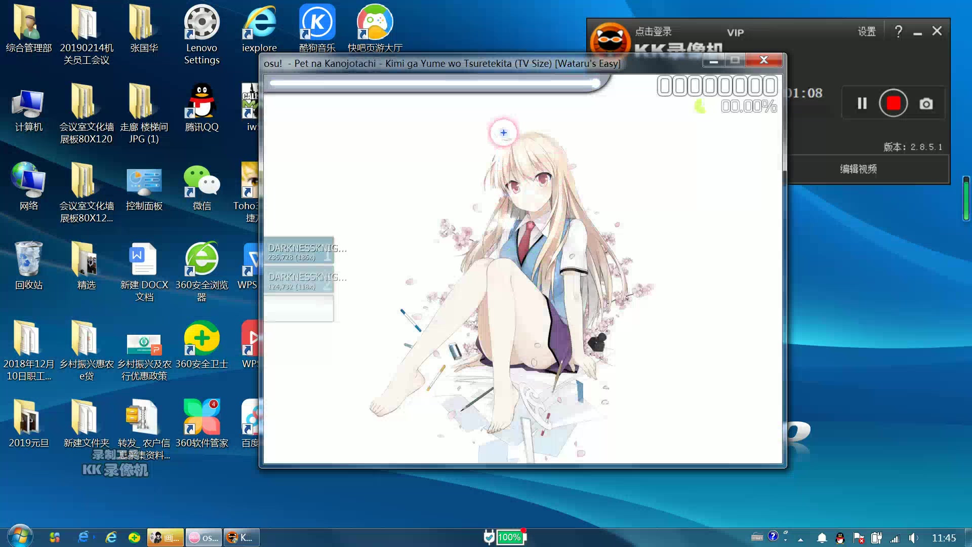972x547 pixels.
Task: Click the taskbar clock 11:45
Action: click(944, 538)
